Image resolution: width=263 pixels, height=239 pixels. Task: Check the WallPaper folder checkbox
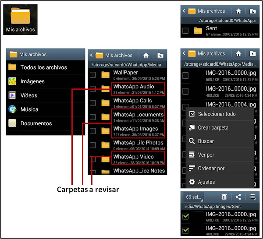click(x=93, y=75)
